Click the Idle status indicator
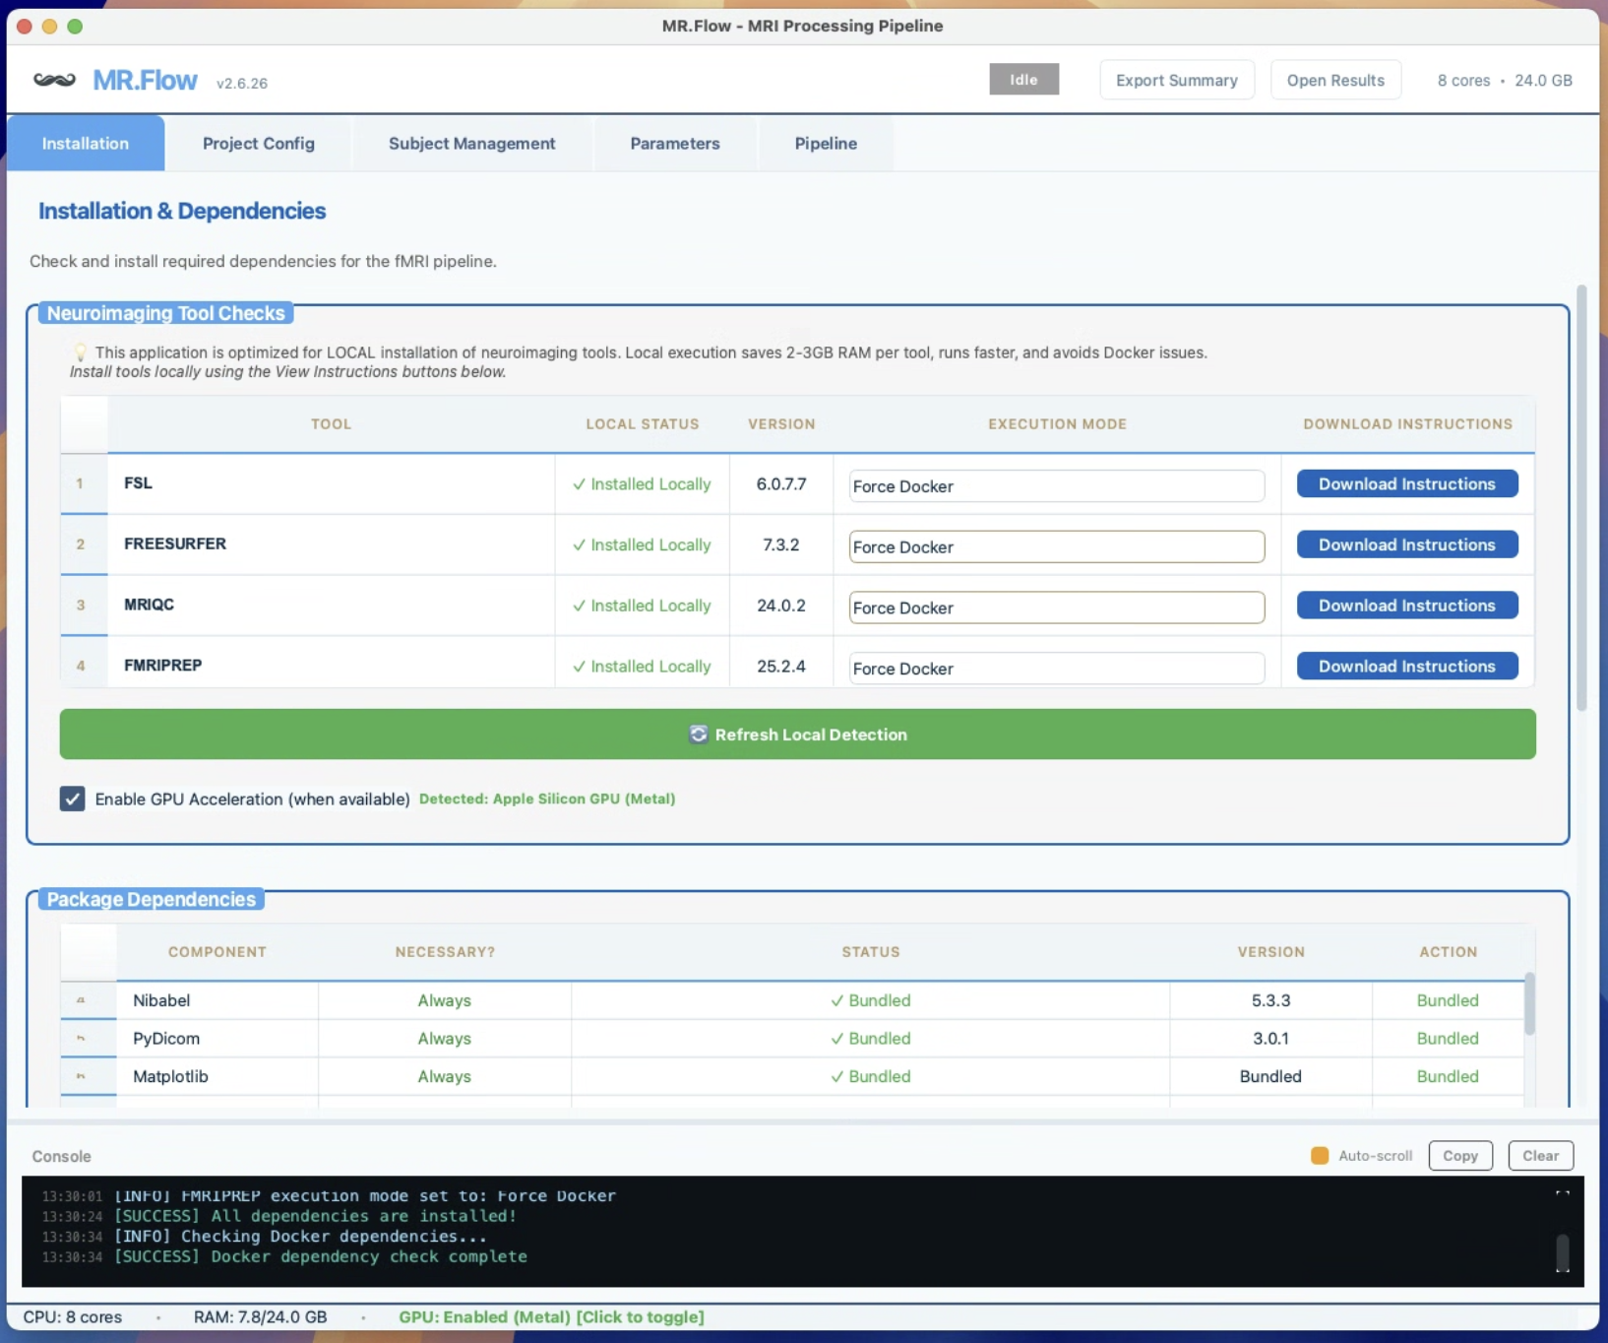This screenshot has width=1608, height=1343. coord(1023,79)
